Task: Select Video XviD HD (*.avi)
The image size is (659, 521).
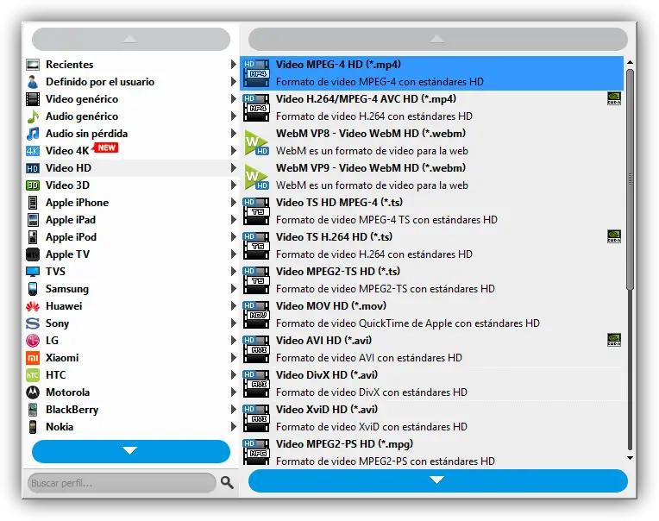Action: click(431, 417)
